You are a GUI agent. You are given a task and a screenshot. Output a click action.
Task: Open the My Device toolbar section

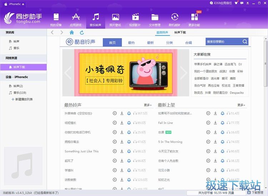click(x=56, y=20)
